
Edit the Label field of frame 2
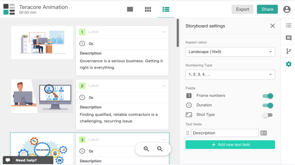coord(93,86)
